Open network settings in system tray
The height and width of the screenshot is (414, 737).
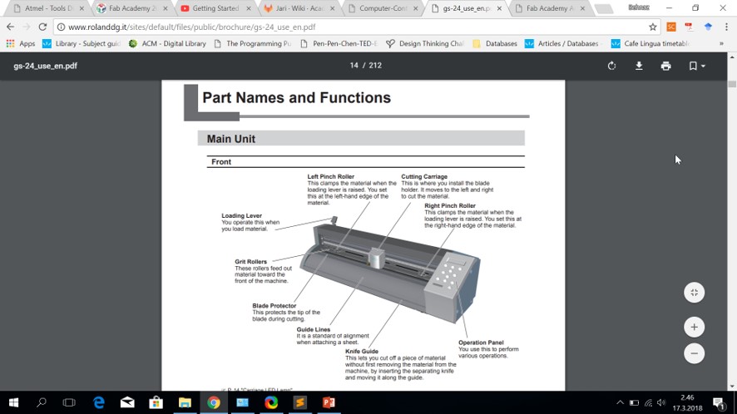tap(648, 402)
